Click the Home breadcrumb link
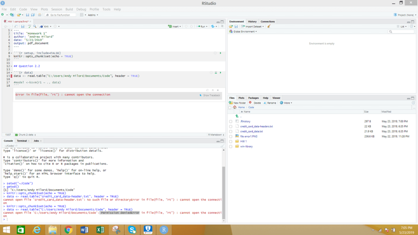The height and width of the screenshot is (235, 418). tap(241, 107)
